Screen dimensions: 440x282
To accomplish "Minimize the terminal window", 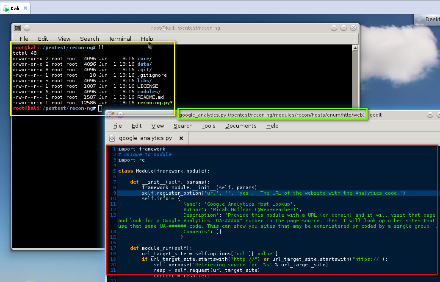I will [x=334, y=28].
